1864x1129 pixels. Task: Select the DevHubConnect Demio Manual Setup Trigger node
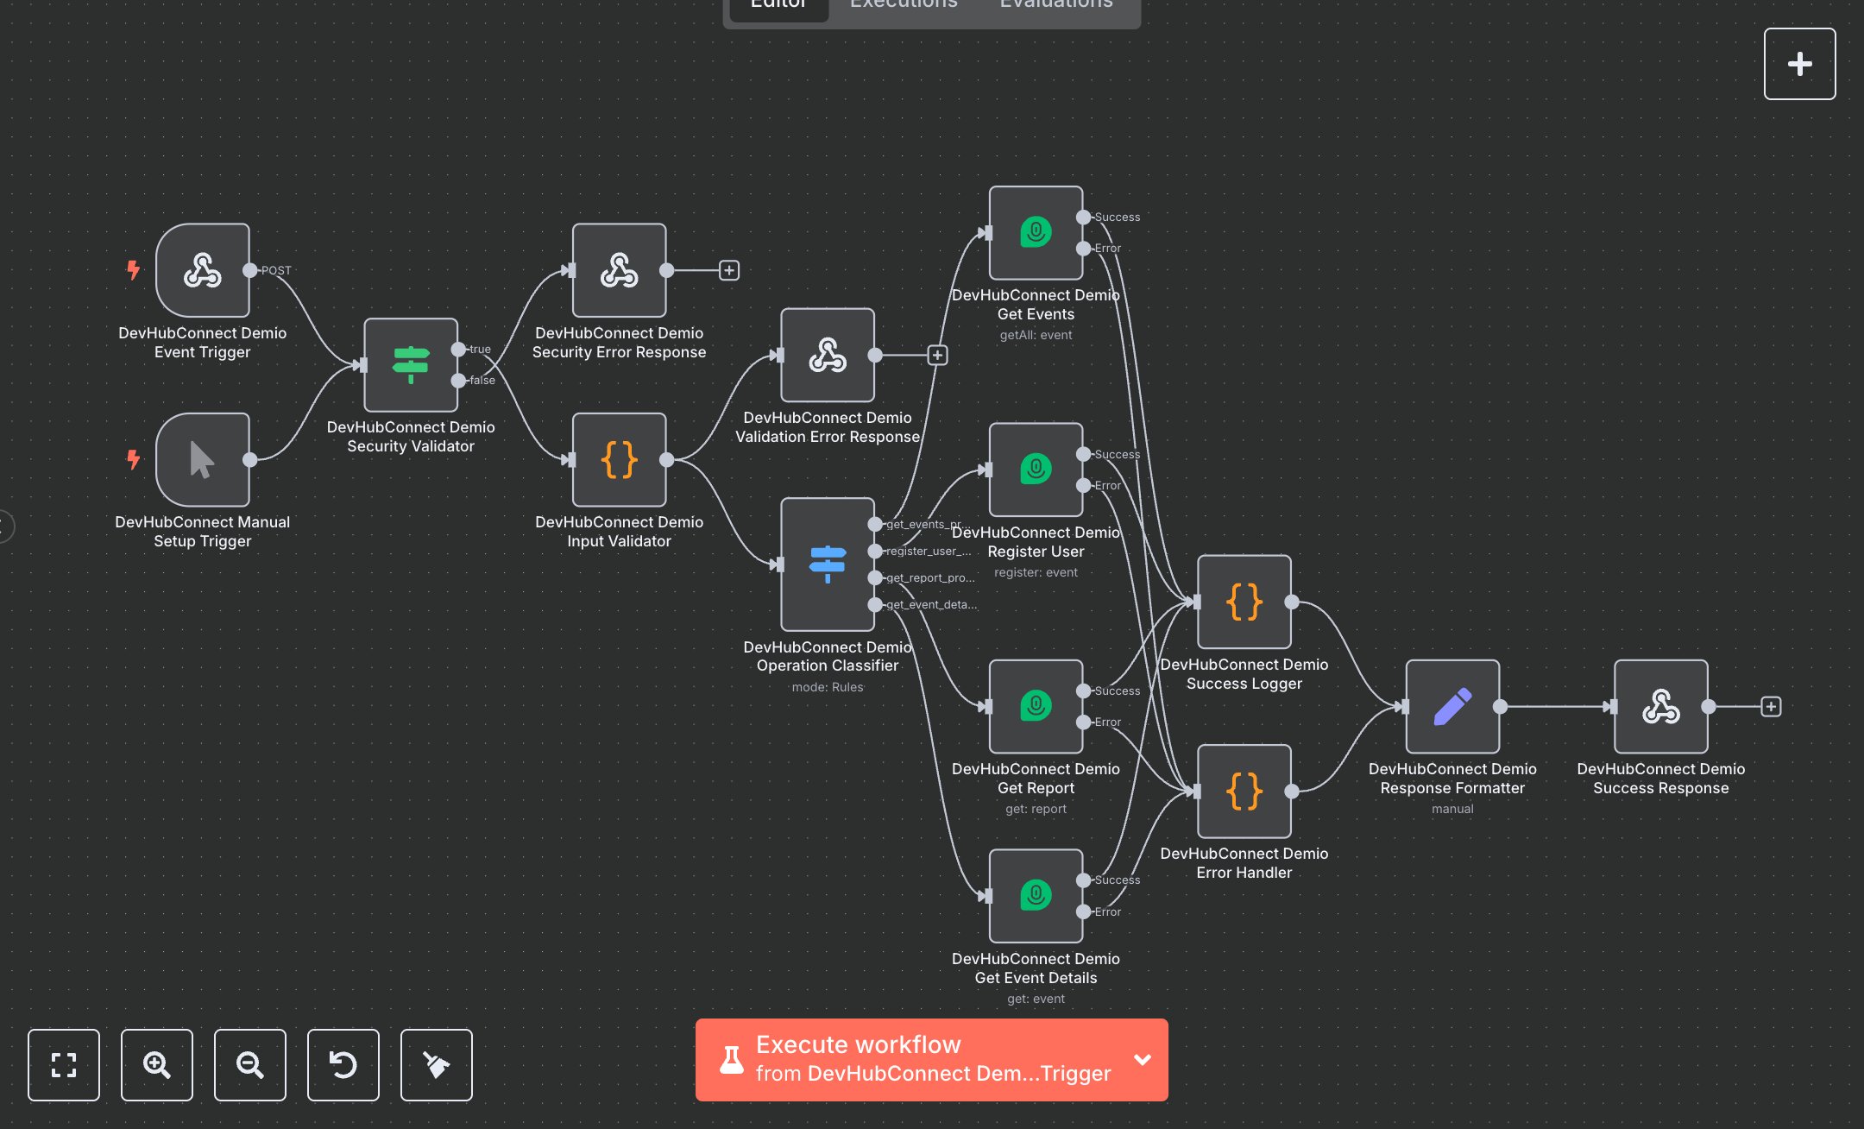coord(203,460)
